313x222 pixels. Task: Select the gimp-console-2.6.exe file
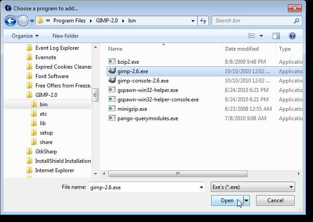[143, 81]
